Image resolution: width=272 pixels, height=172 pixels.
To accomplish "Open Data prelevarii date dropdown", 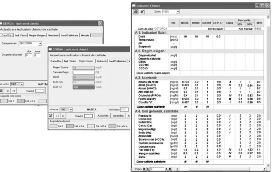I will [x=40, y=43].
